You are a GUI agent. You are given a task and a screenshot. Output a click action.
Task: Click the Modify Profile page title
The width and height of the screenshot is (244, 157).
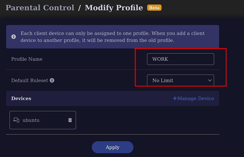pyautogui.click(x=114, y=8)
